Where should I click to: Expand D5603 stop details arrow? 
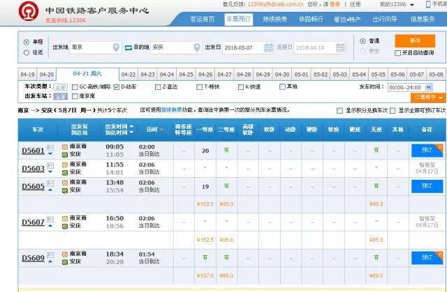coord(50,171)
